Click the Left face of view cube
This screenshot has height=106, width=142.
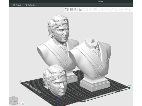pyautogui.click(x=11, y=101)
